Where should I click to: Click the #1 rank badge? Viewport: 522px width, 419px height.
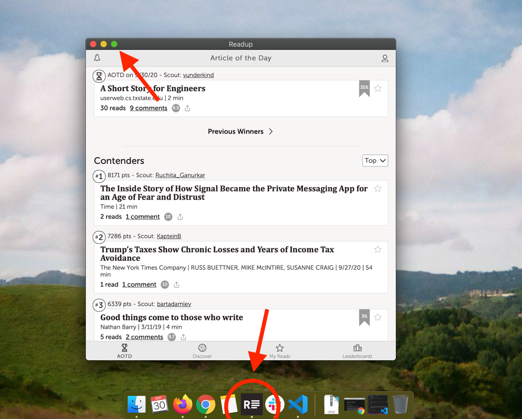point(99,176)
